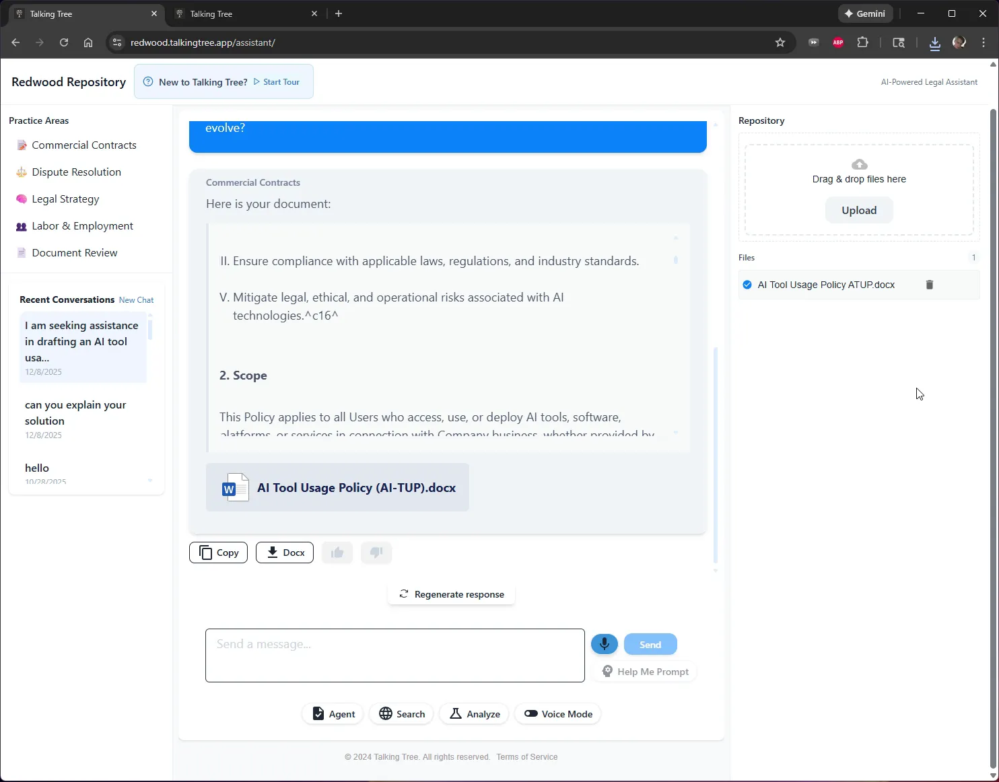Image resolution: width=999 pixels, height=782 pixels.
Task: Start a New Chat
Action: tap(136, 300)
